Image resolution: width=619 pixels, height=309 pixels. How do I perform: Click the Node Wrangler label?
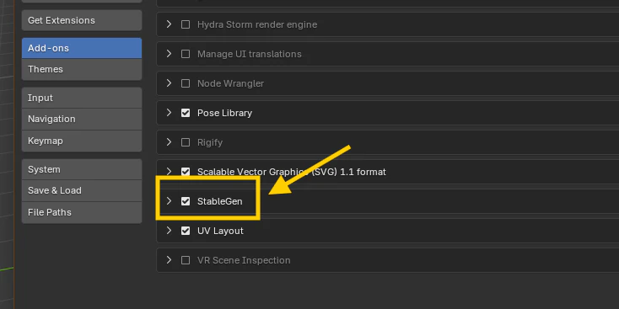coord(230,83)
